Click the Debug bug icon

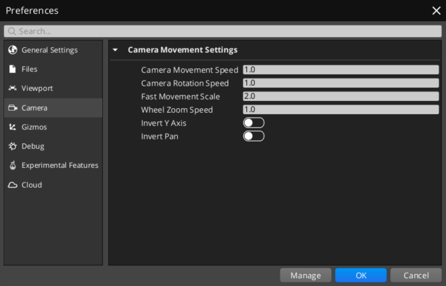click(x=13, y=146)
